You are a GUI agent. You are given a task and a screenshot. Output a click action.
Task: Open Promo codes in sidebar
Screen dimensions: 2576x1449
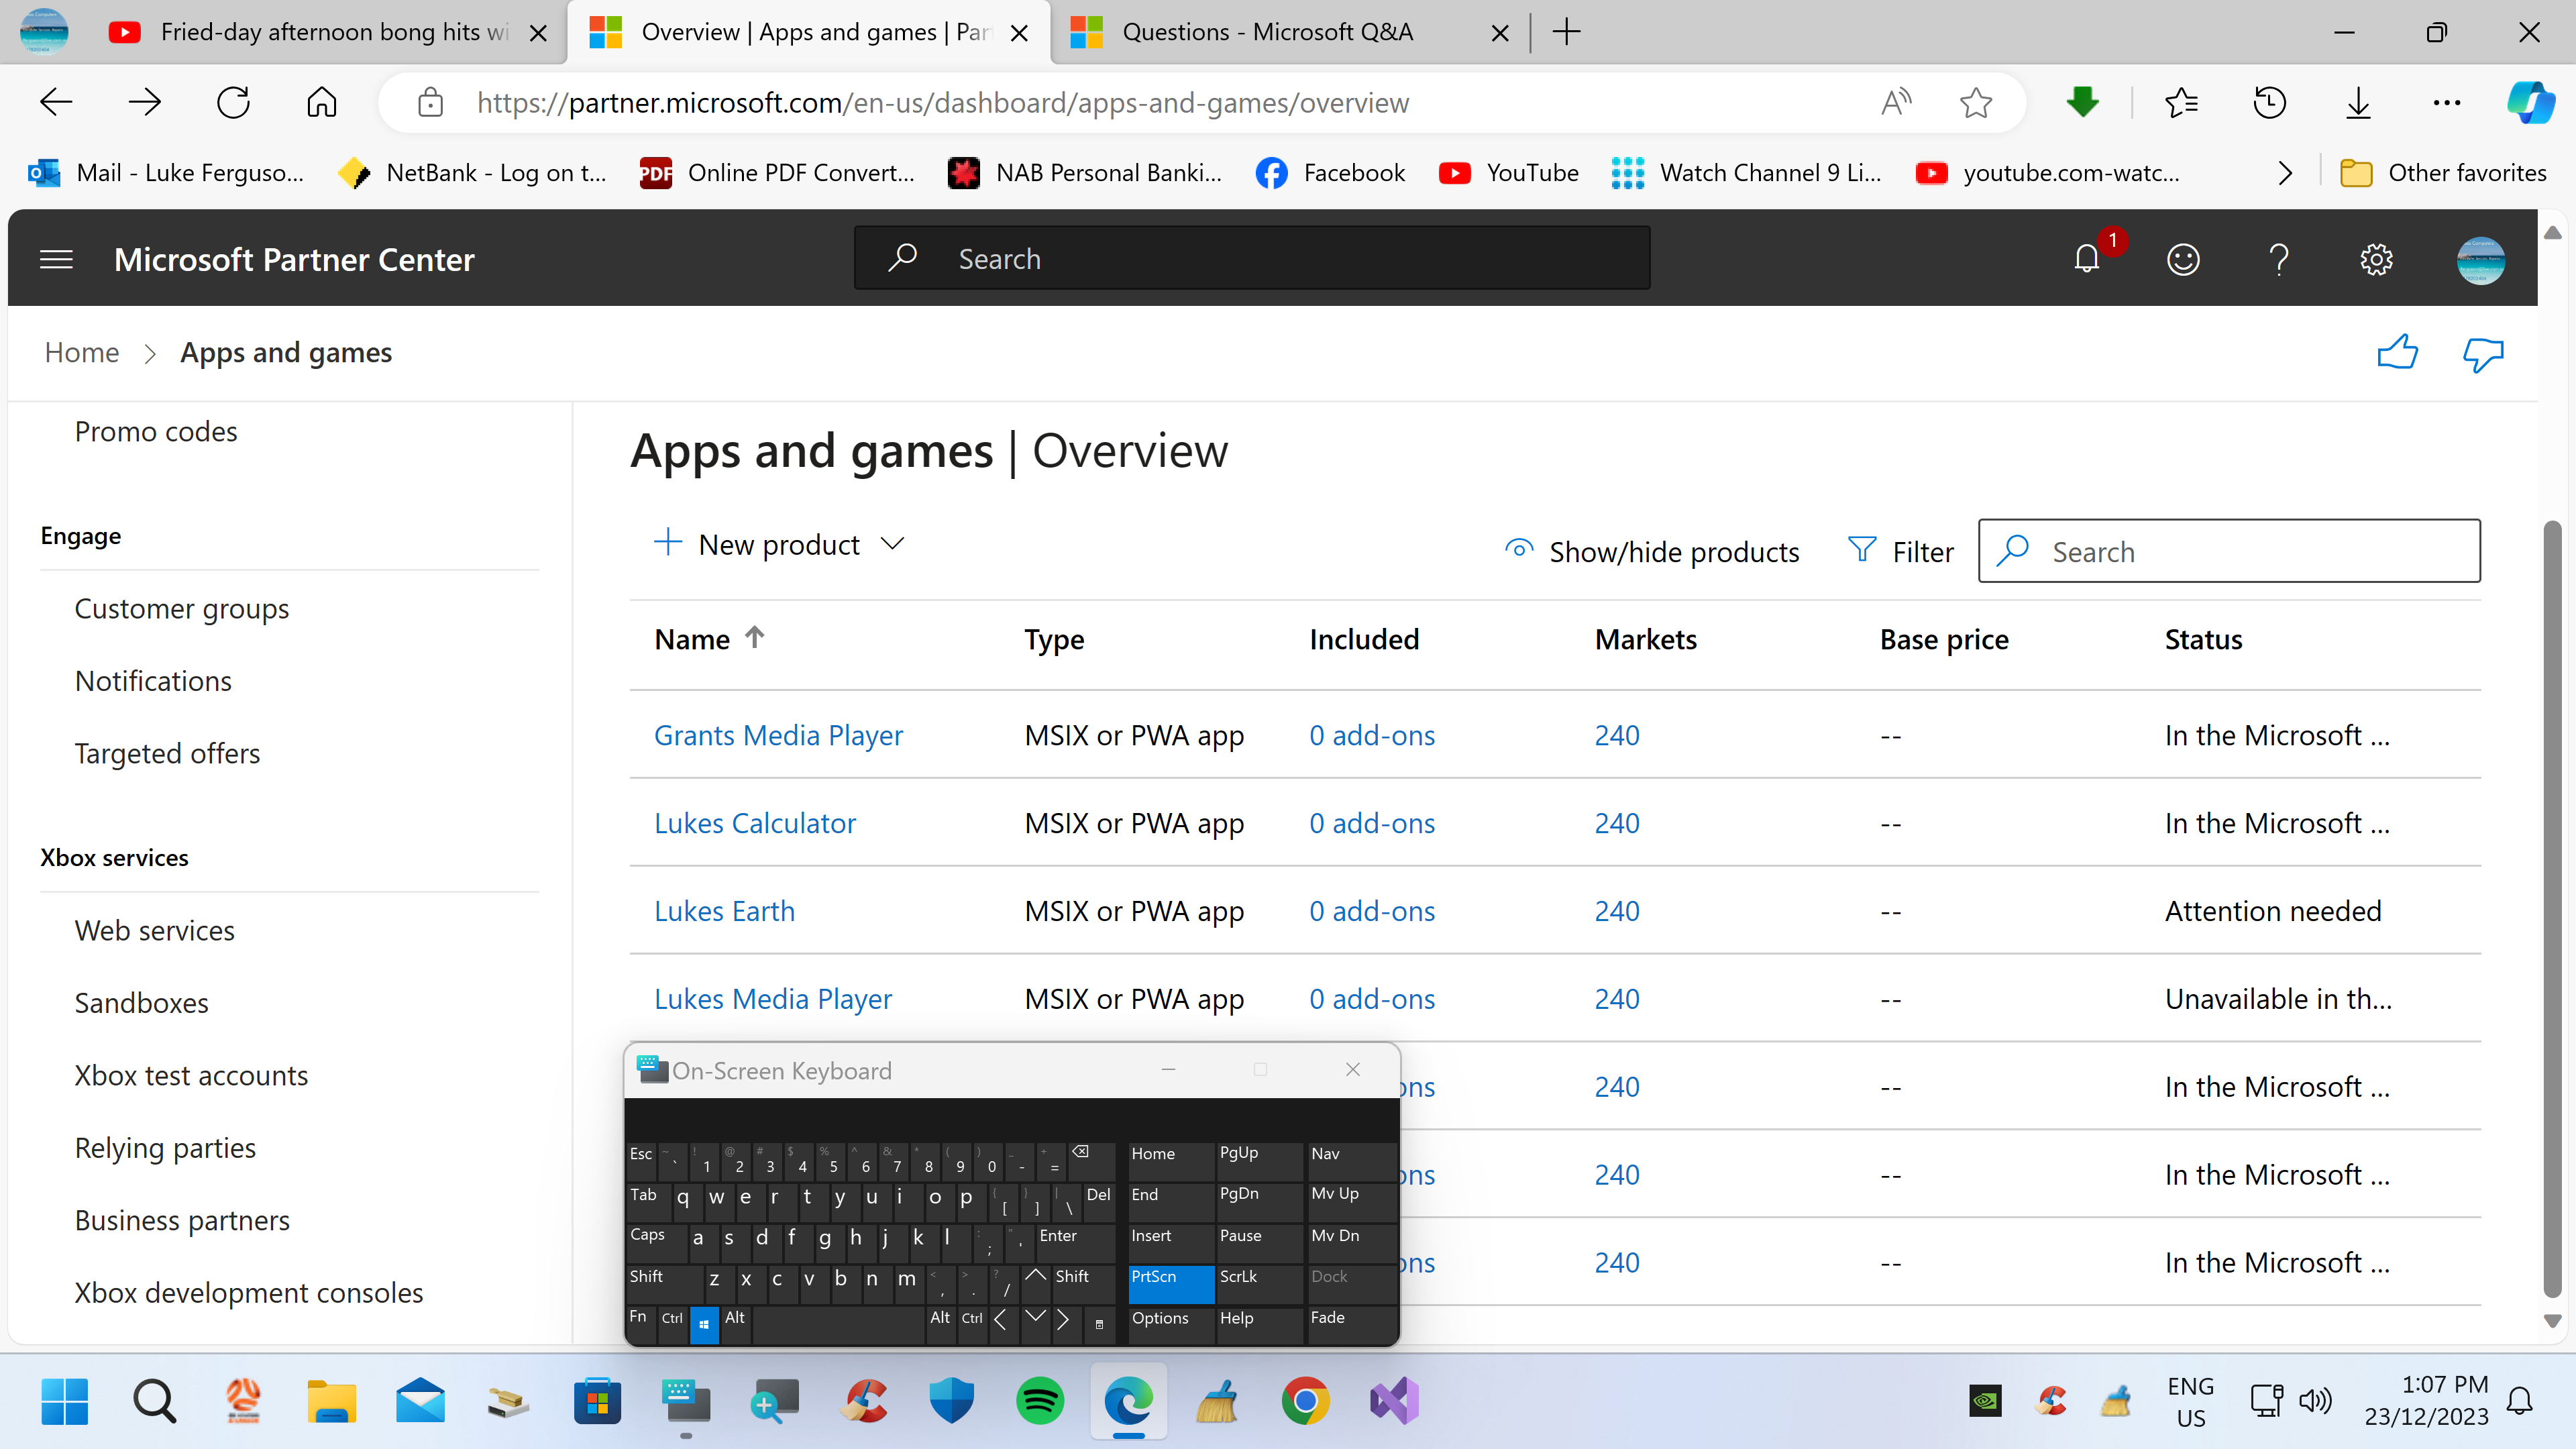click(156, 431)
